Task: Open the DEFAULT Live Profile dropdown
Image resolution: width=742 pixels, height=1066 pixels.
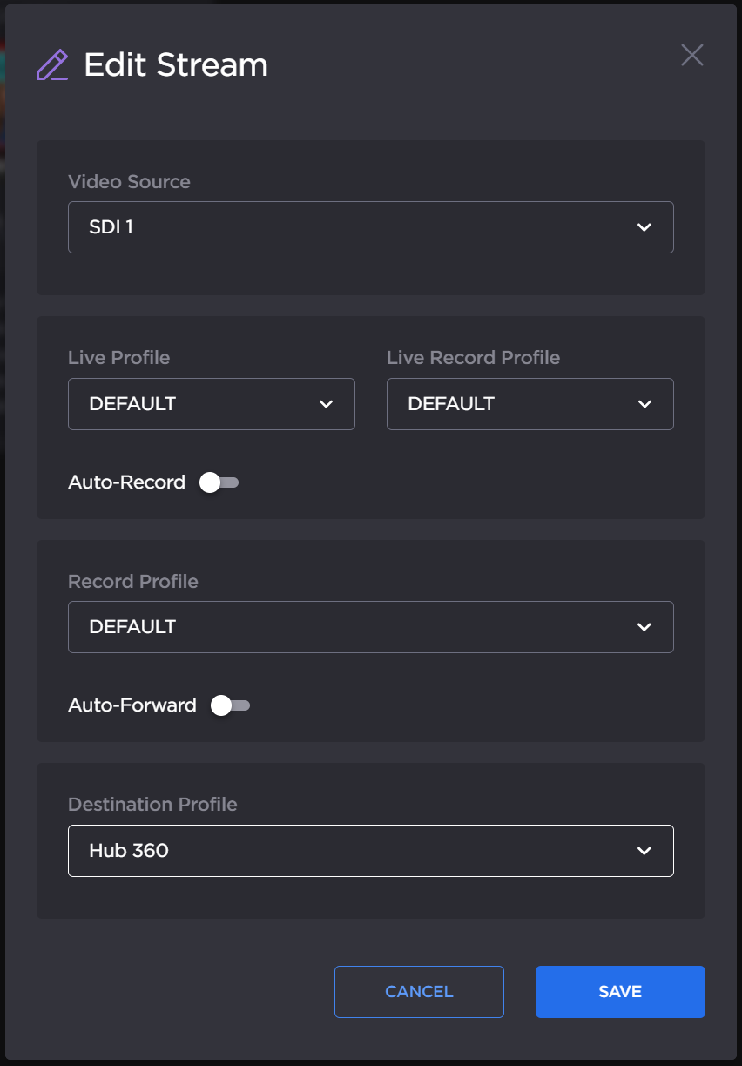Action: pyautogui.click(x=211, y=404)
